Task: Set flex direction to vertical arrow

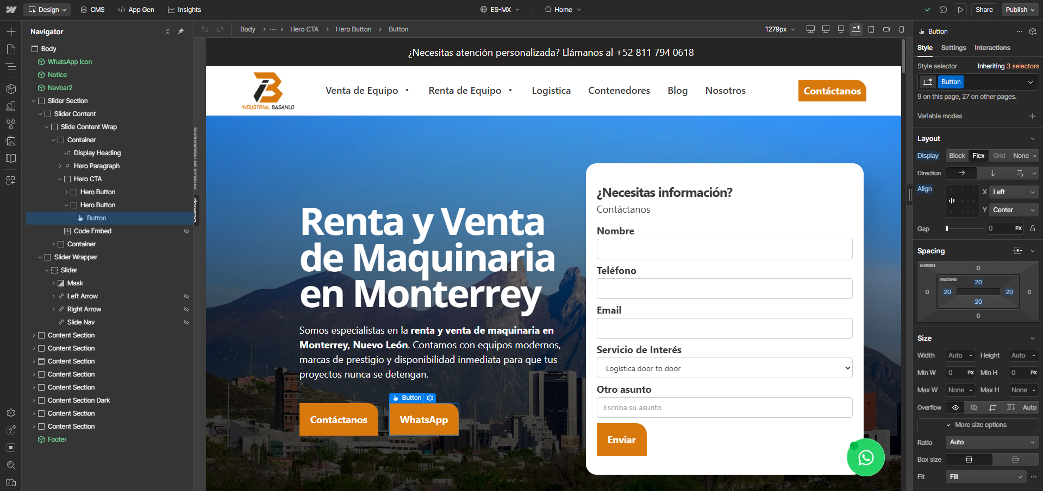Action: click(992, 173)
